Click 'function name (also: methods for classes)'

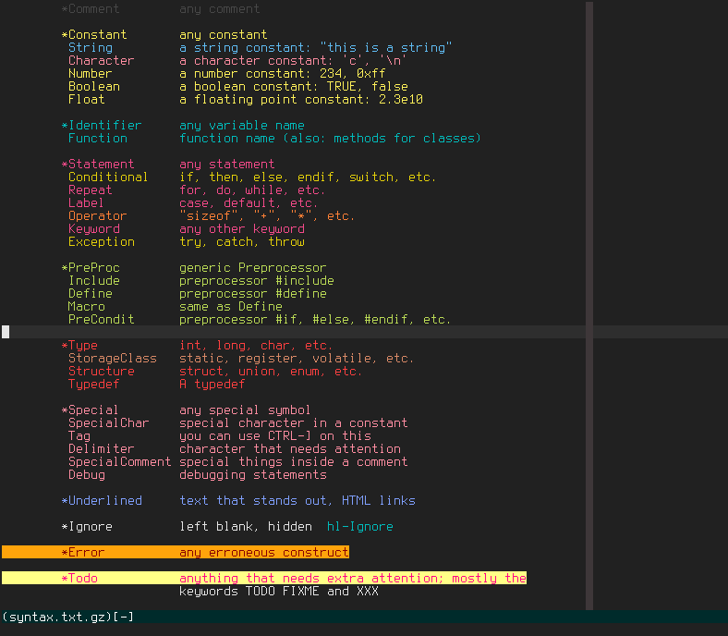pos(330,139)
